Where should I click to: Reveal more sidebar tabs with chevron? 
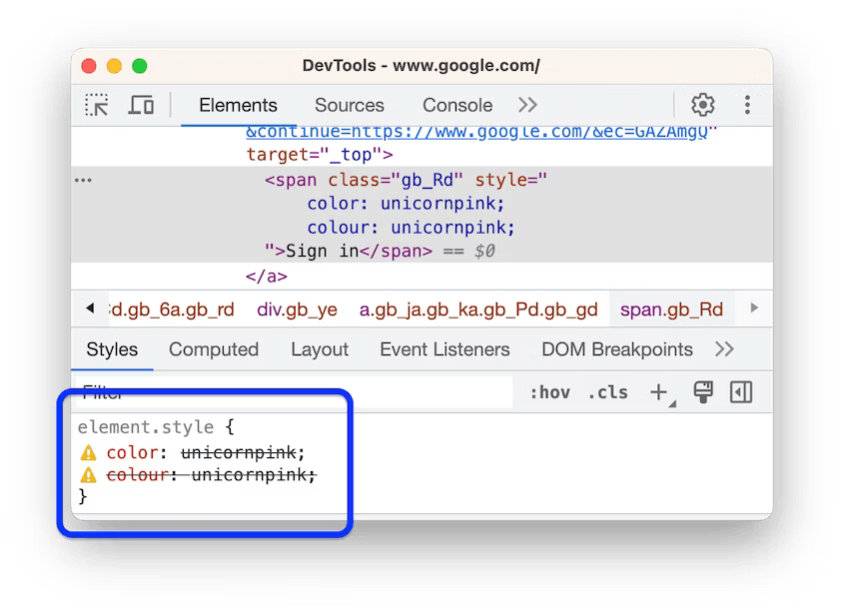pos(722,349)
